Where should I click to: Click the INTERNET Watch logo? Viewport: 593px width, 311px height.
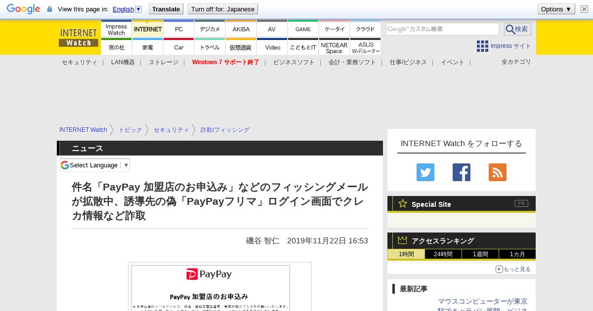click(x=79, y=38)
